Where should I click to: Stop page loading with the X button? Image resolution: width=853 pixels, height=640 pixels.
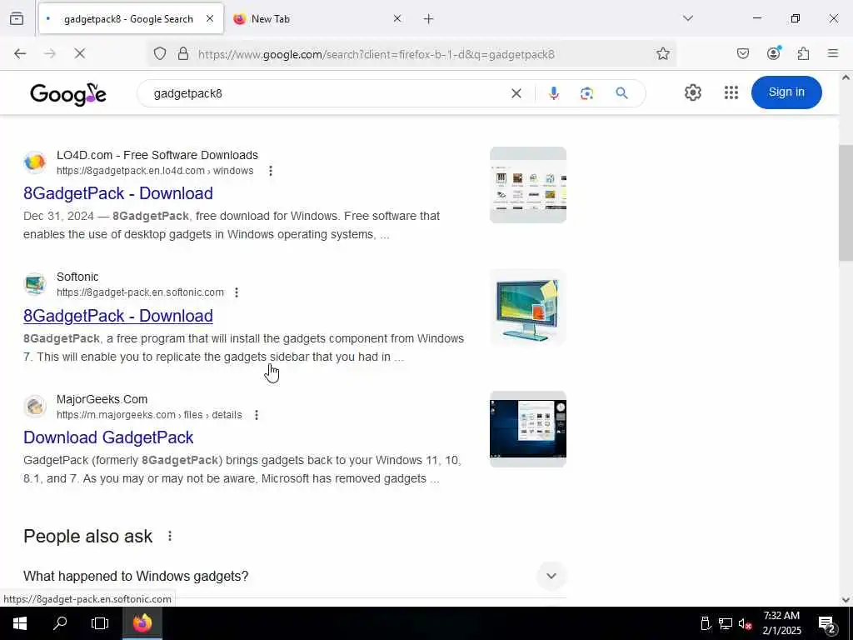(x=80, y=53)
